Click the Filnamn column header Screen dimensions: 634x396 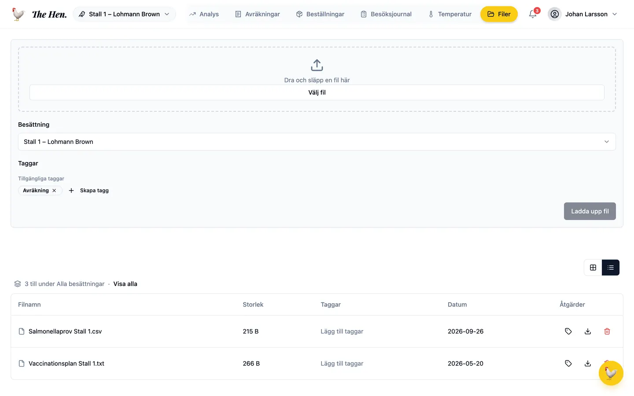coord(29,304)
